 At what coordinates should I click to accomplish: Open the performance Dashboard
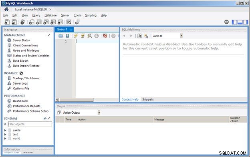[x=20, y=101]
